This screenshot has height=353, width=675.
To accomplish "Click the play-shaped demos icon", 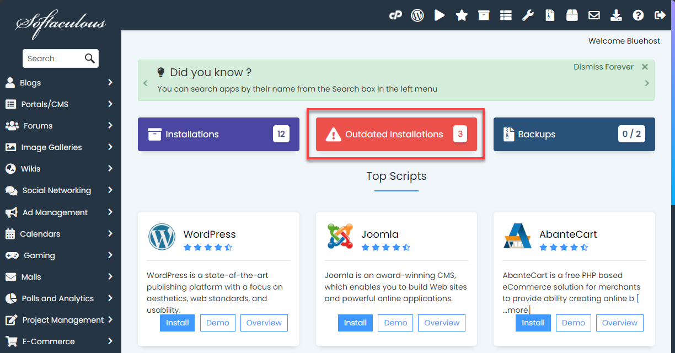I will point(440,15).
